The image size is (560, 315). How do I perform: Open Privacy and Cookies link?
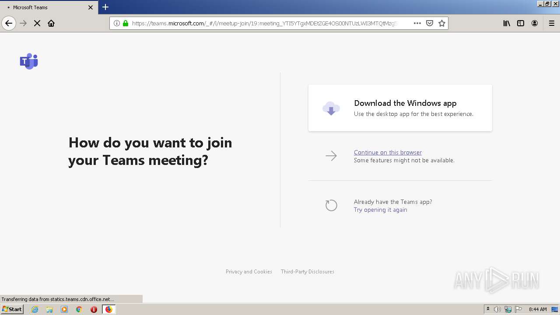point(249,272)
